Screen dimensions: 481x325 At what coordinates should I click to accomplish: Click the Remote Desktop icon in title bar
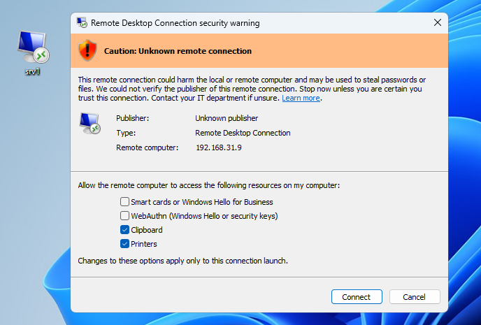82,23
